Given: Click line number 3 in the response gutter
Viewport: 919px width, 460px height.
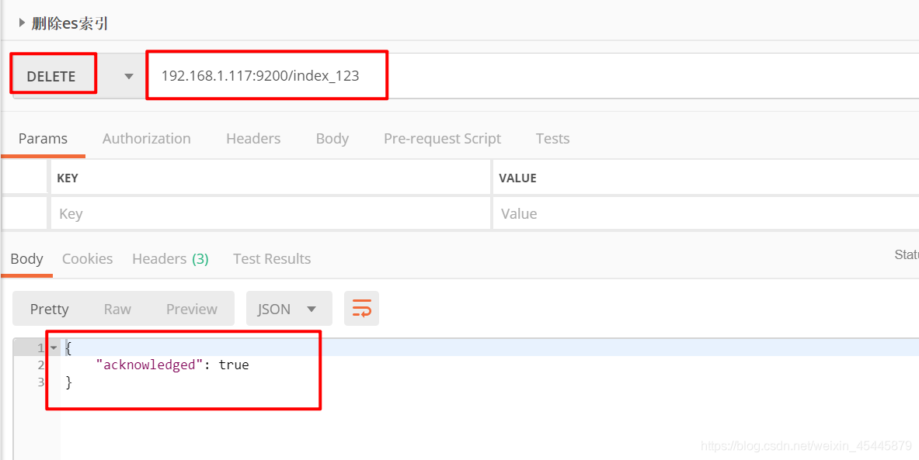Looking at the screenshot, I should pos(40,382).
